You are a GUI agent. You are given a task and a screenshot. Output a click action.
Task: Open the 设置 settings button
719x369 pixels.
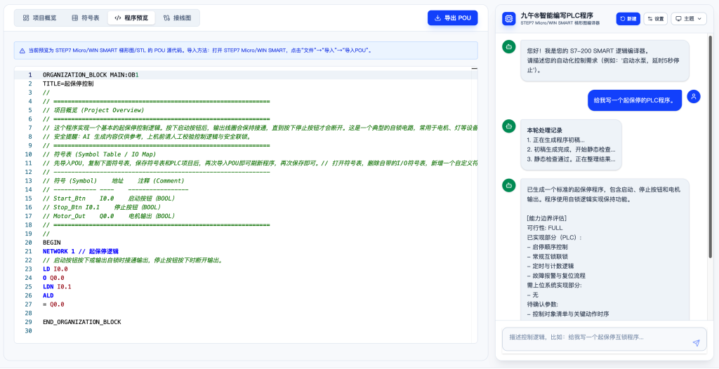click(655, 19)
